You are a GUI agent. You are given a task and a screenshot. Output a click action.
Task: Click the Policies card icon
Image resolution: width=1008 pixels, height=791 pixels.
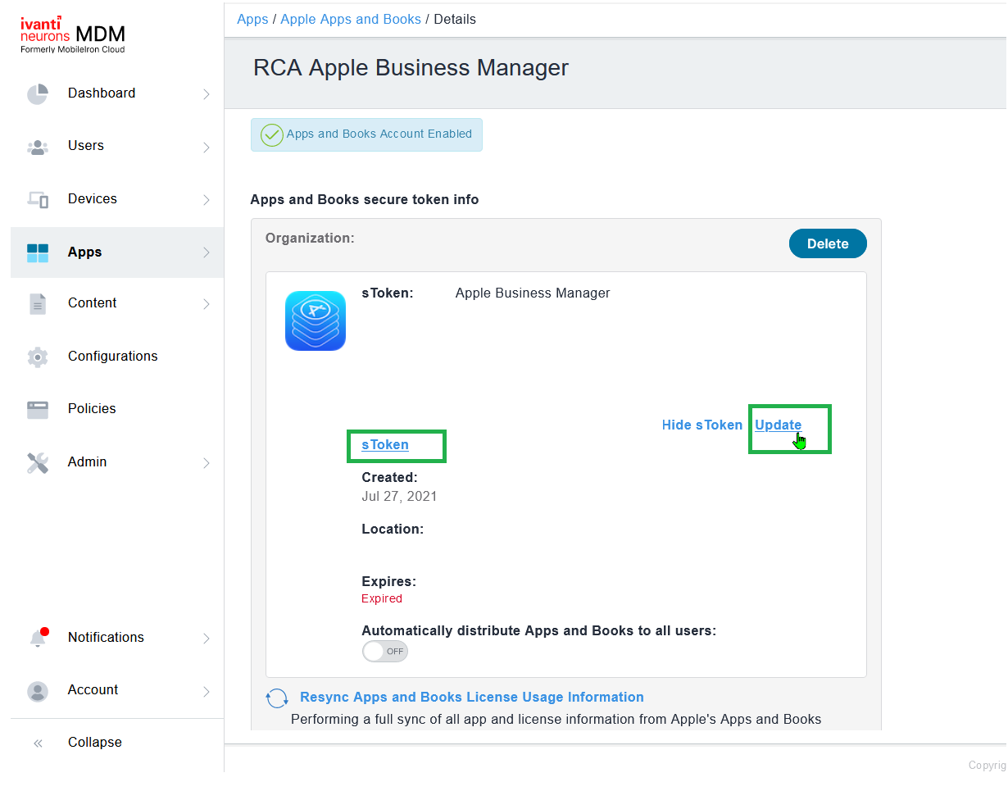(x=38, y=409)
